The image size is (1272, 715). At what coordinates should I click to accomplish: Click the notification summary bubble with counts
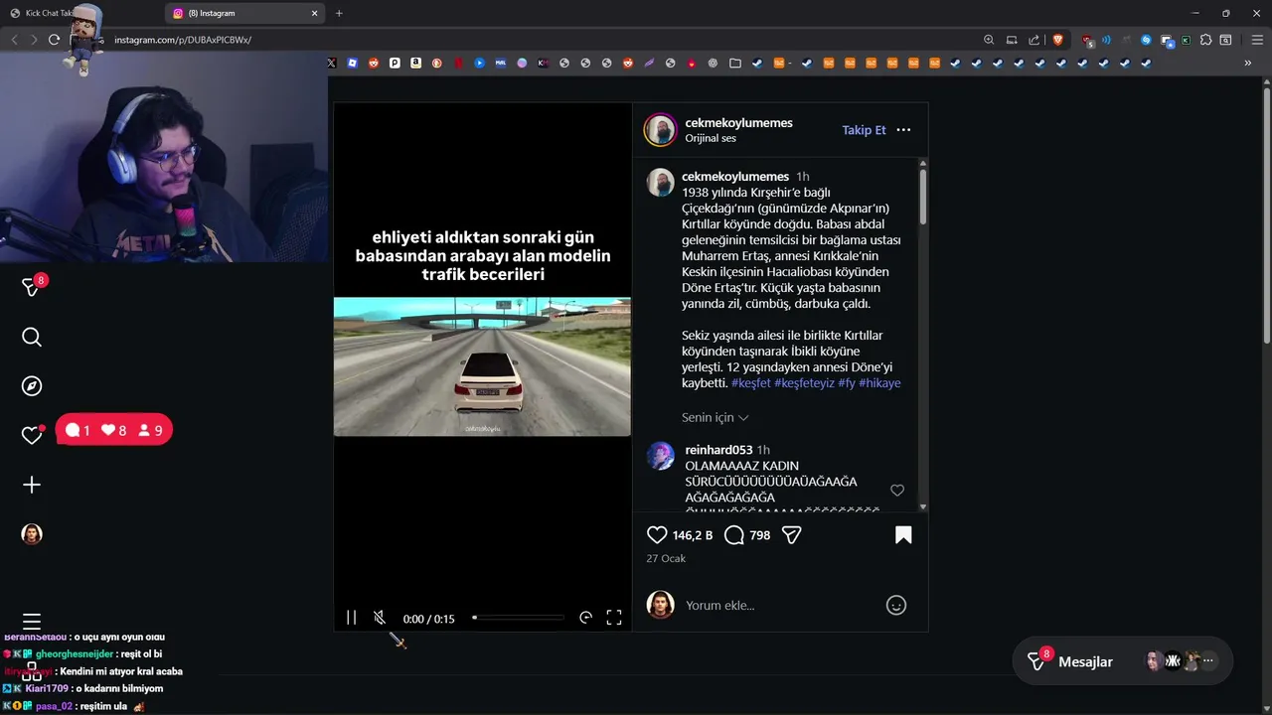(113, 430)
